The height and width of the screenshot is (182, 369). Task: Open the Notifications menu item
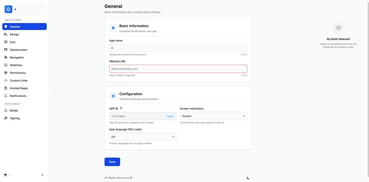tap(18, 96)
